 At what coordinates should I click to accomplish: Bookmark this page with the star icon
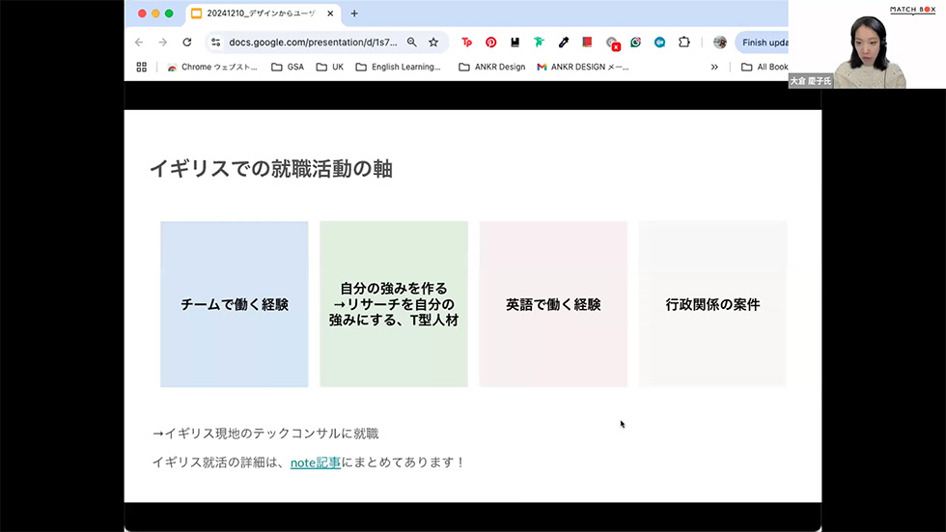(x=433, y=42)
